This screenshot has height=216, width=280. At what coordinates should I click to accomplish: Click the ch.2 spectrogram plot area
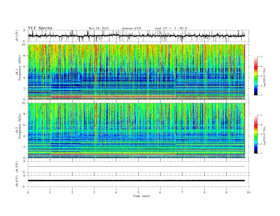(x=136, y=131)
